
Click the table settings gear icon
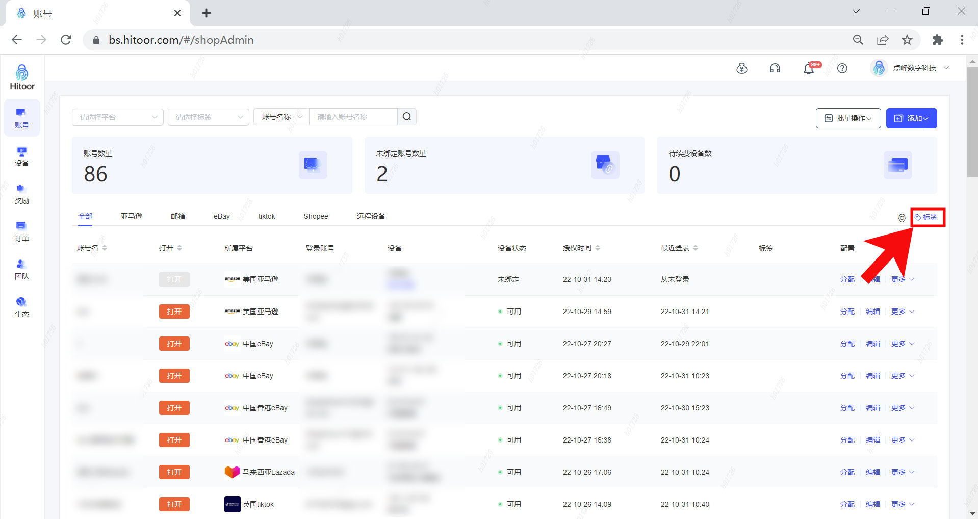coord(902,218)
